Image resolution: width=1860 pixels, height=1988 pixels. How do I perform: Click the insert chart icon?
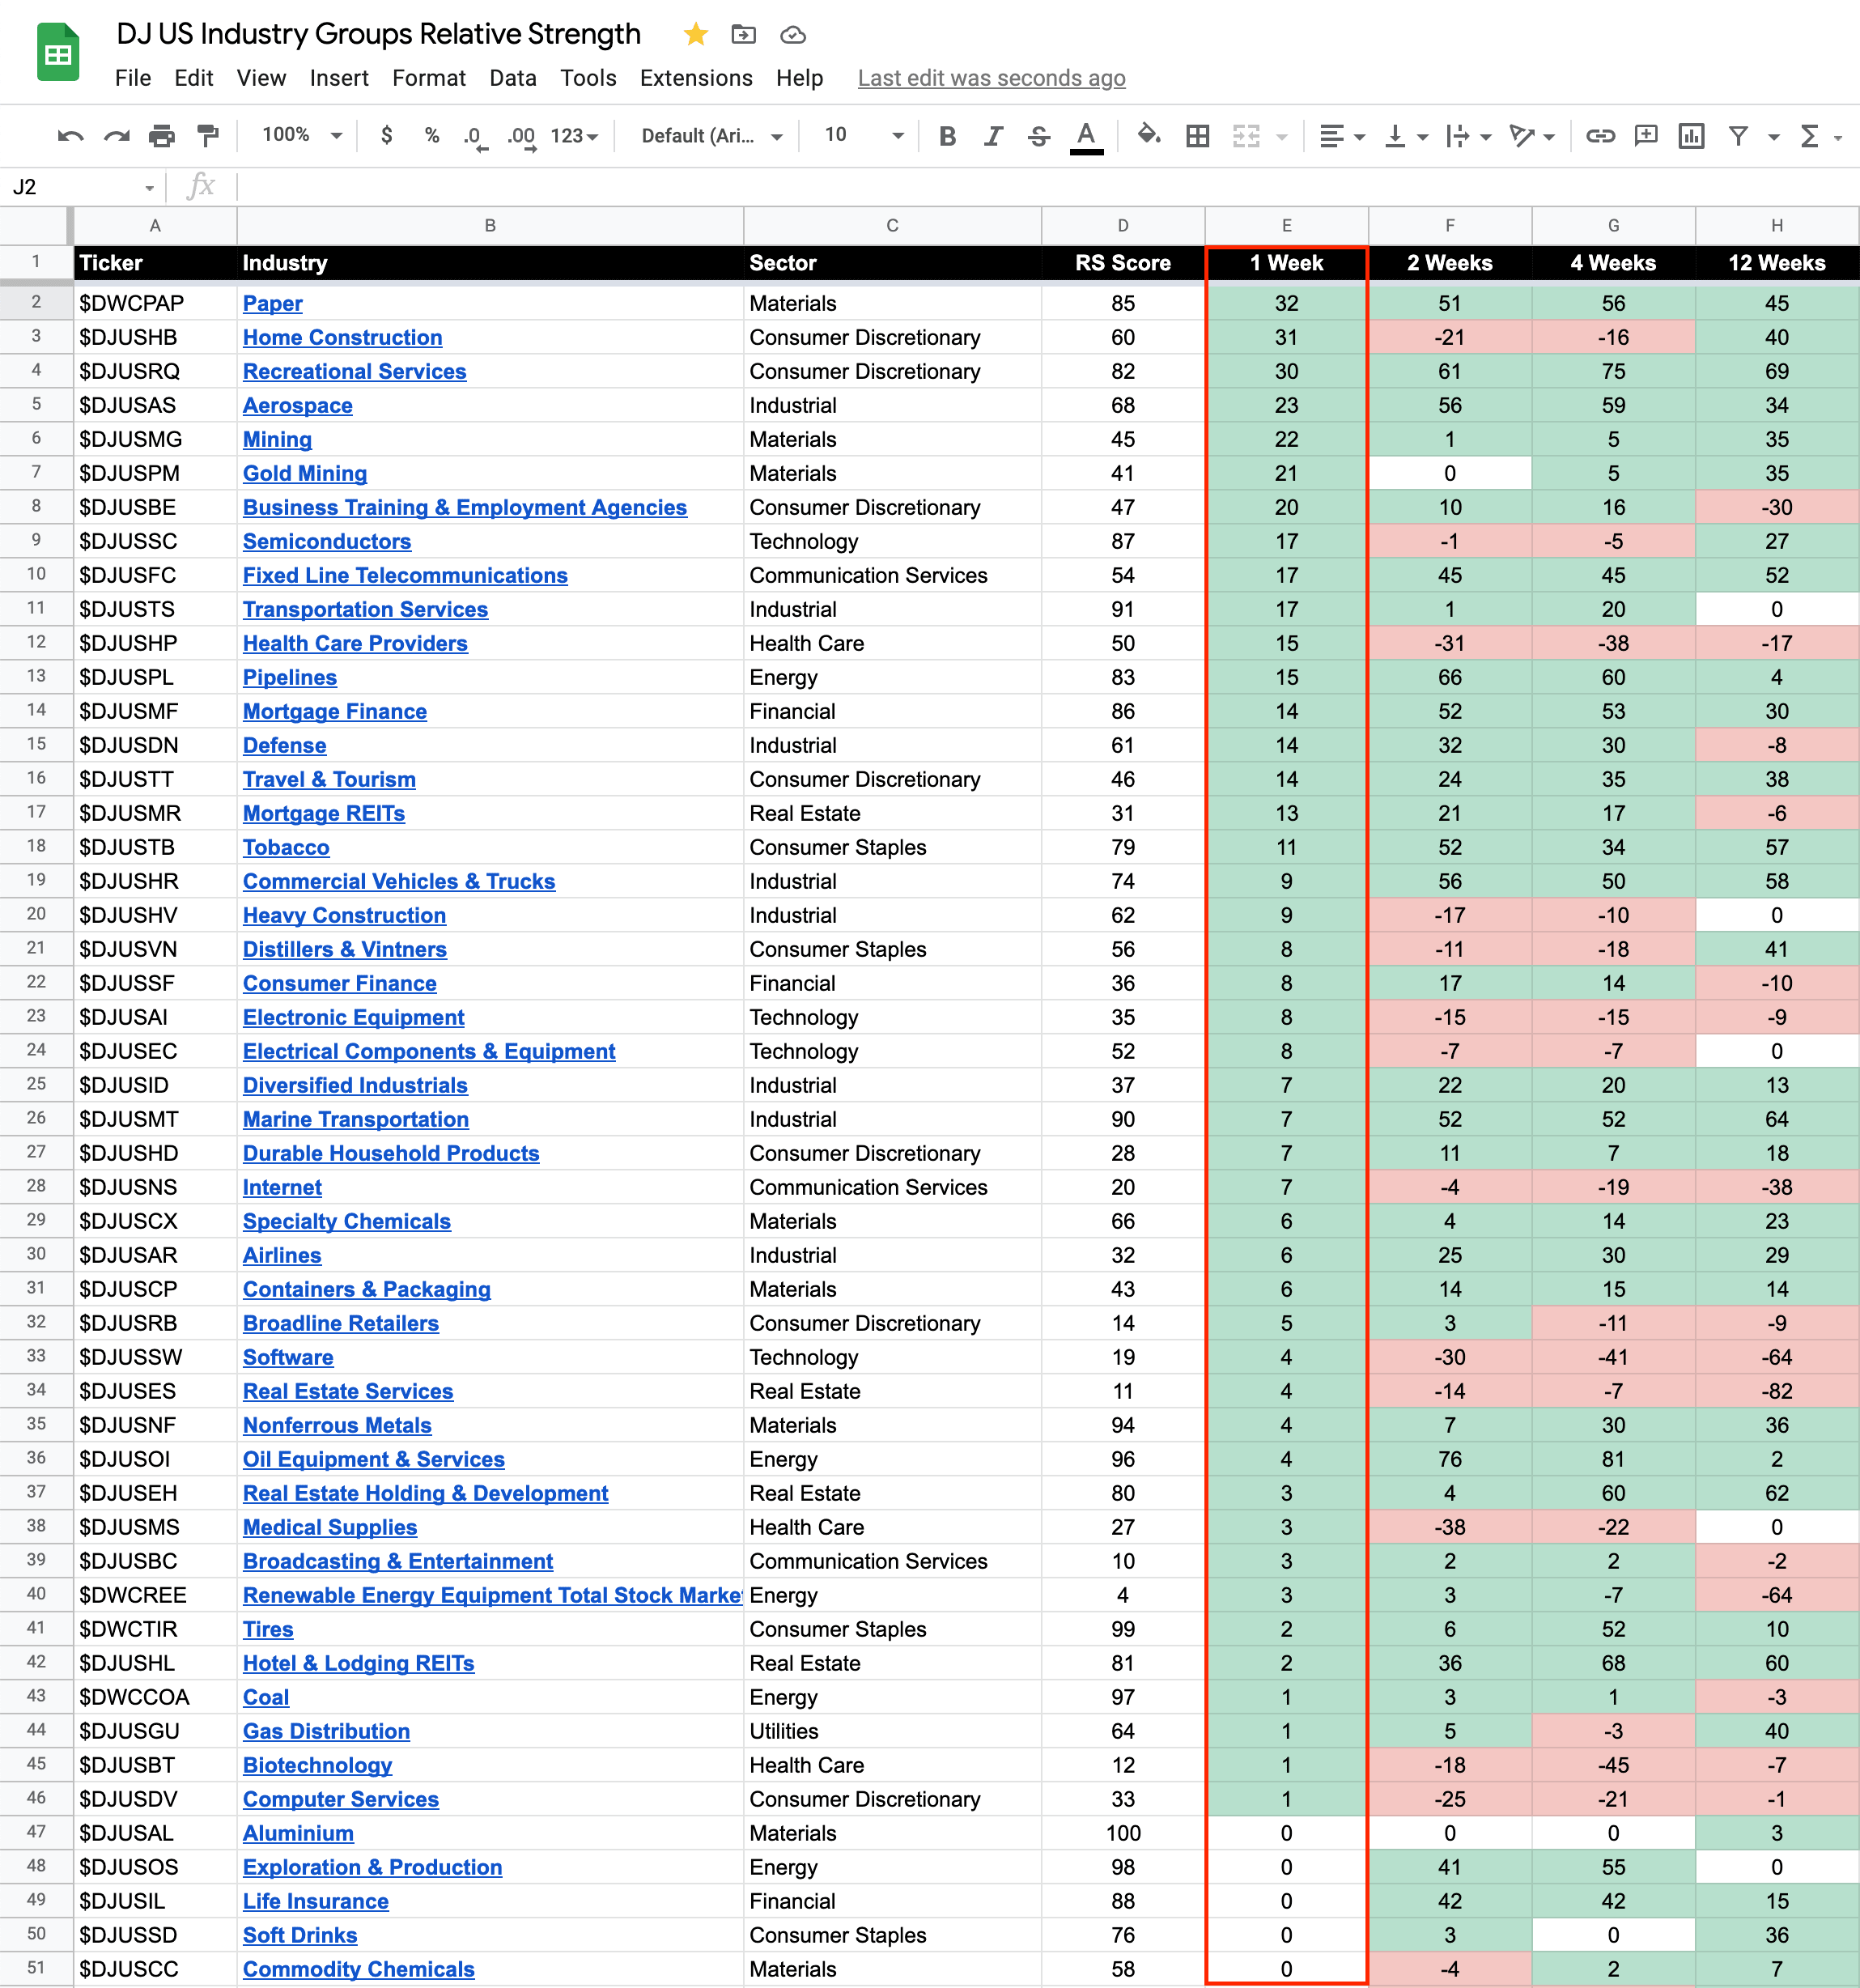pyautogui.click(x=1691, y=136)
